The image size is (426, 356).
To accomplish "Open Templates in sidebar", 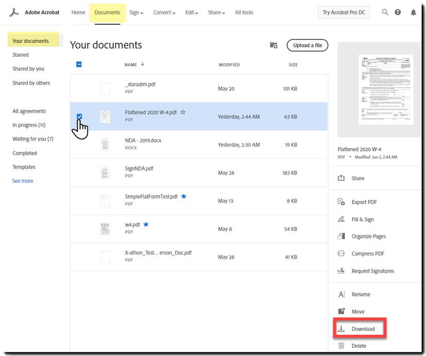I will pos(24,167).
